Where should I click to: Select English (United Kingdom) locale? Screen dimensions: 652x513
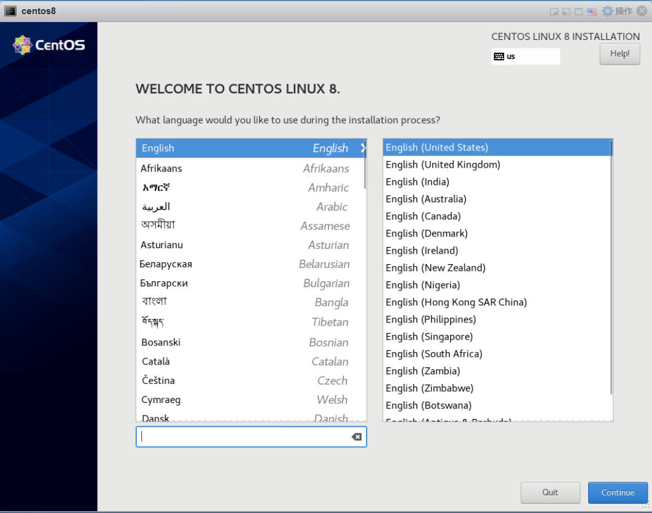pos(497,165)
